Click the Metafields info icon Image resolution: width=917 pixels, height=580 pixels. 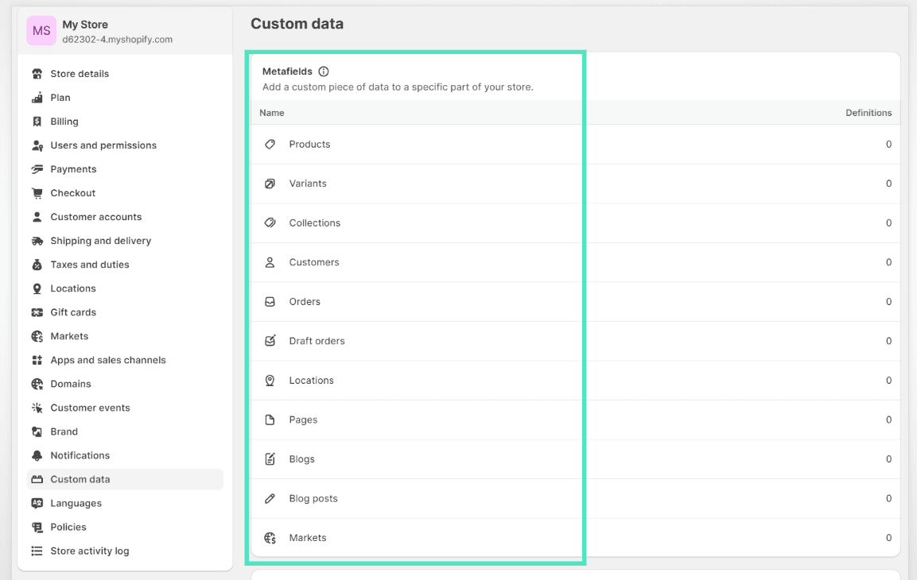click(323, 71)
